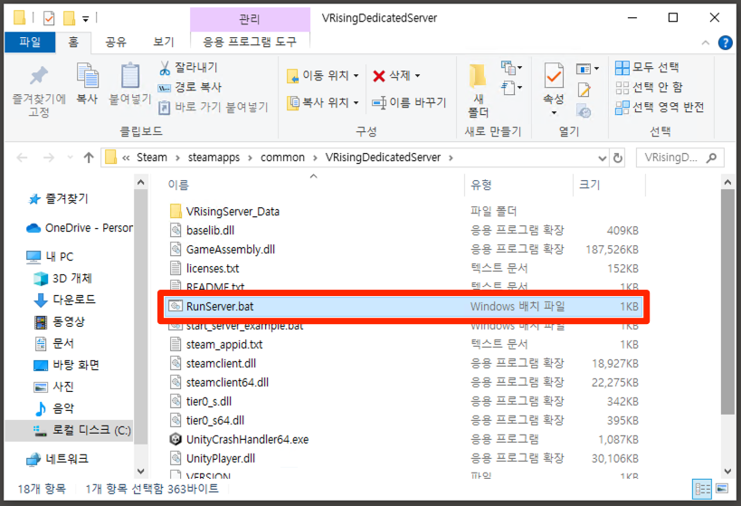Switch to details view in status bar
Image resolution: width=741 pixels, height=506 pixels.
pyautogui.click(x=702, y=489)
